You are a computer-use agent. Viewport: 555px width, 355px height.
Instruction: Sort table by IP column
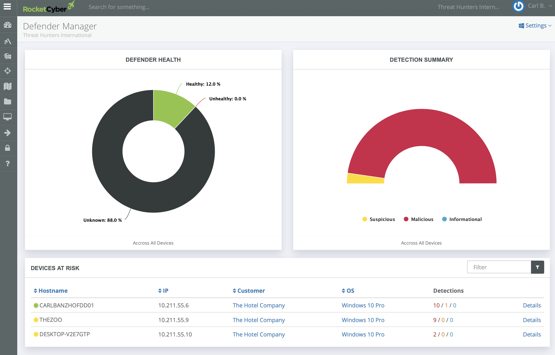163,291
